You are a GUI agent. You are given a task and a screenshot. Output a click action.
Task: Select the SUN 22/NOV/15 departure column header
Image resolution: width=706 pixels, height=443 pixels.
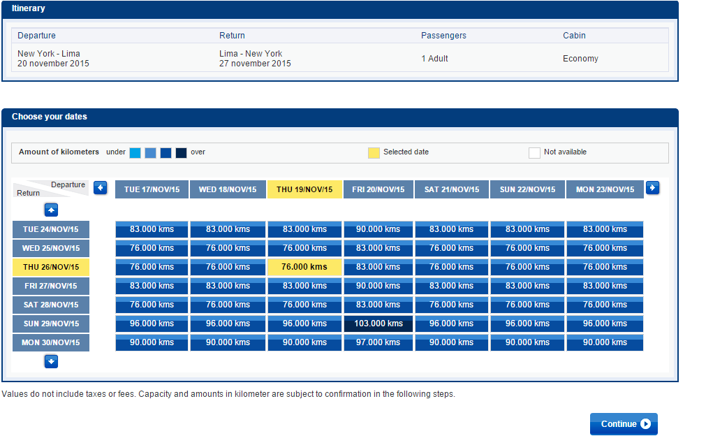(527, 189)
